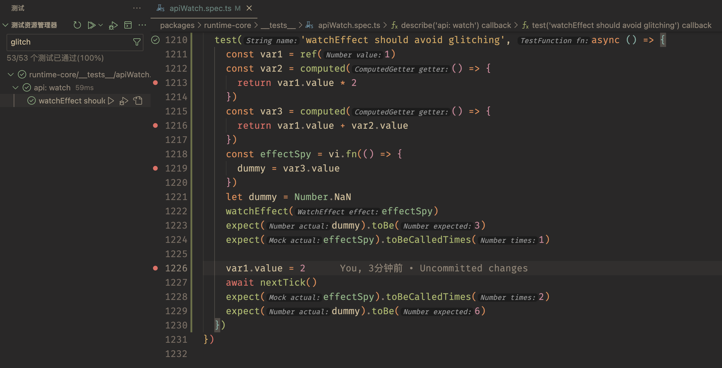Screen dimensions: 722x368
Task: Debug the watchEffect test item
Action: coord(124,101)
